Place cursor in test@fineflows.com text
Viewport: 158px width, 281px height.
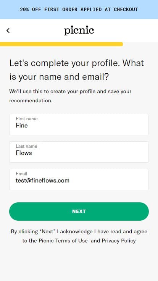(43, 181)
